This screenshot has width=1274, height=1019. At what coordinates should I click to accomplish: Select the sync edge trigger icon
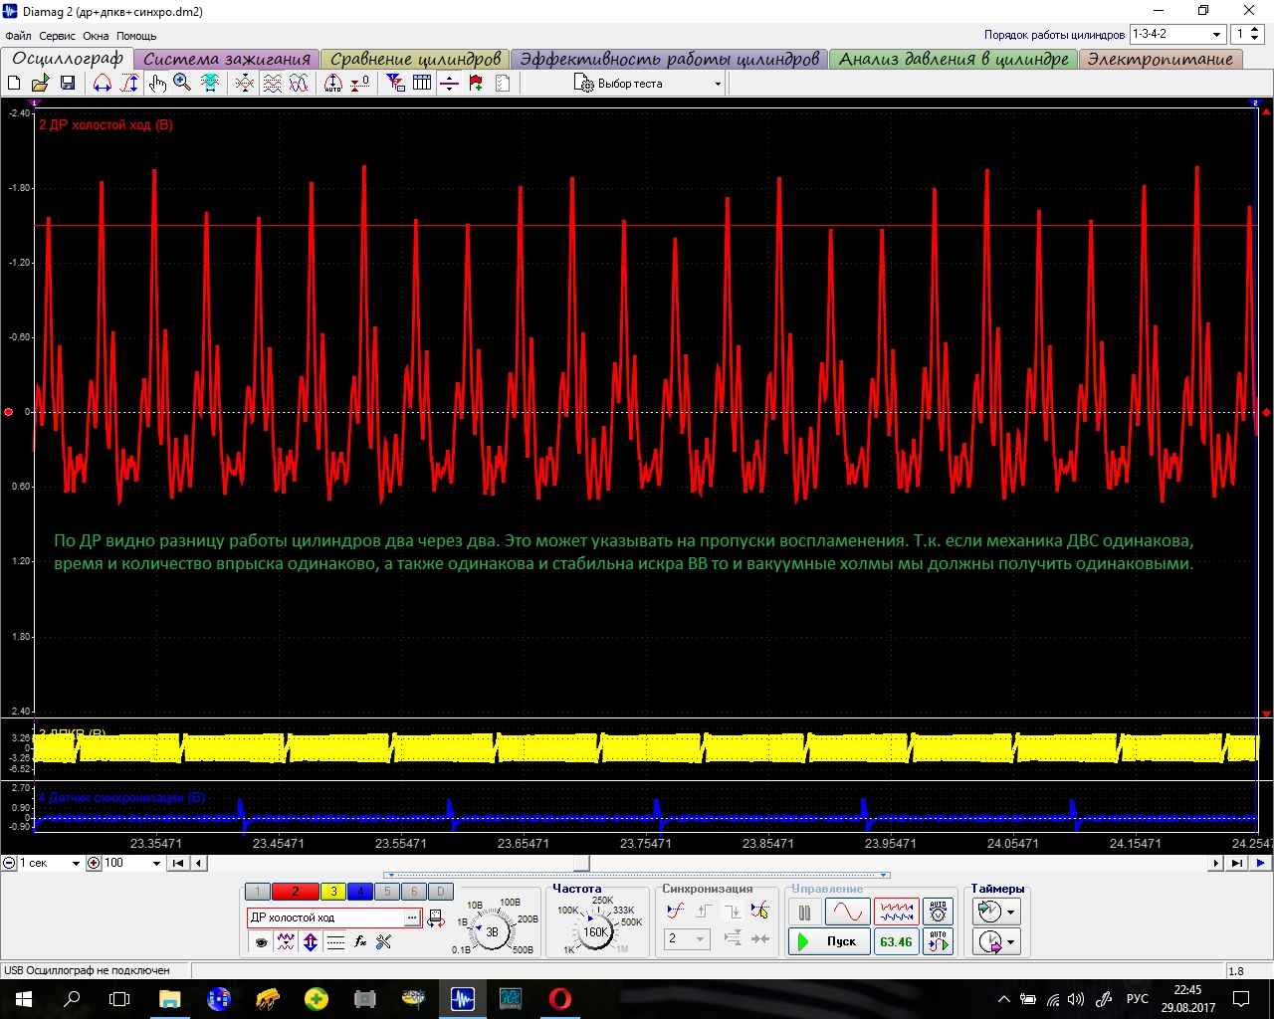[x=676, y=911]
